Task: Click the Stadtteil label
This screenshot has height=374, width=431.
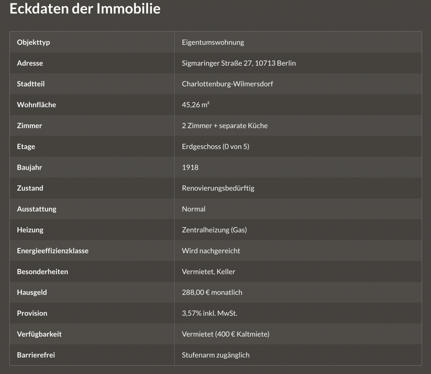Action: [x=31, y=84]
